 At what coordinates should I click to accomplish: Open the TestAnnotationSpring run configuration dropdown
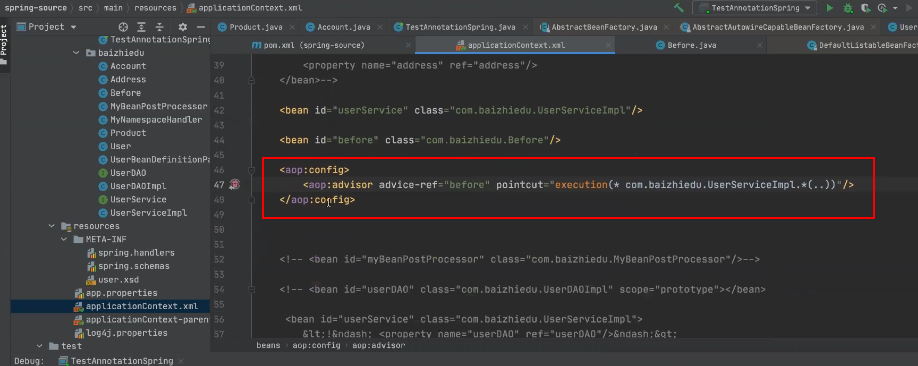pyautogui.click(x=754, y=8)
